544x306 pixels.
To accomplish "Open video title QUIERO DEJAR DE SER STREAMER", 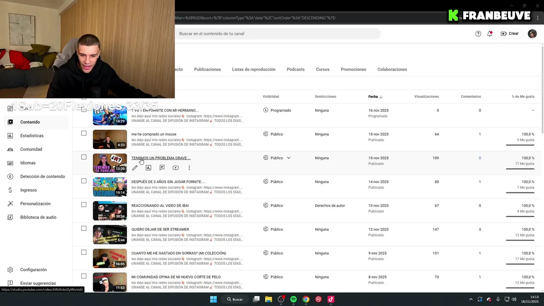I will point(160,229).
